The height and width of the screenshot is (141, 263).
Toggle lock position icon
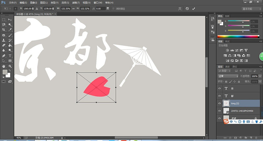pos(235,82)
